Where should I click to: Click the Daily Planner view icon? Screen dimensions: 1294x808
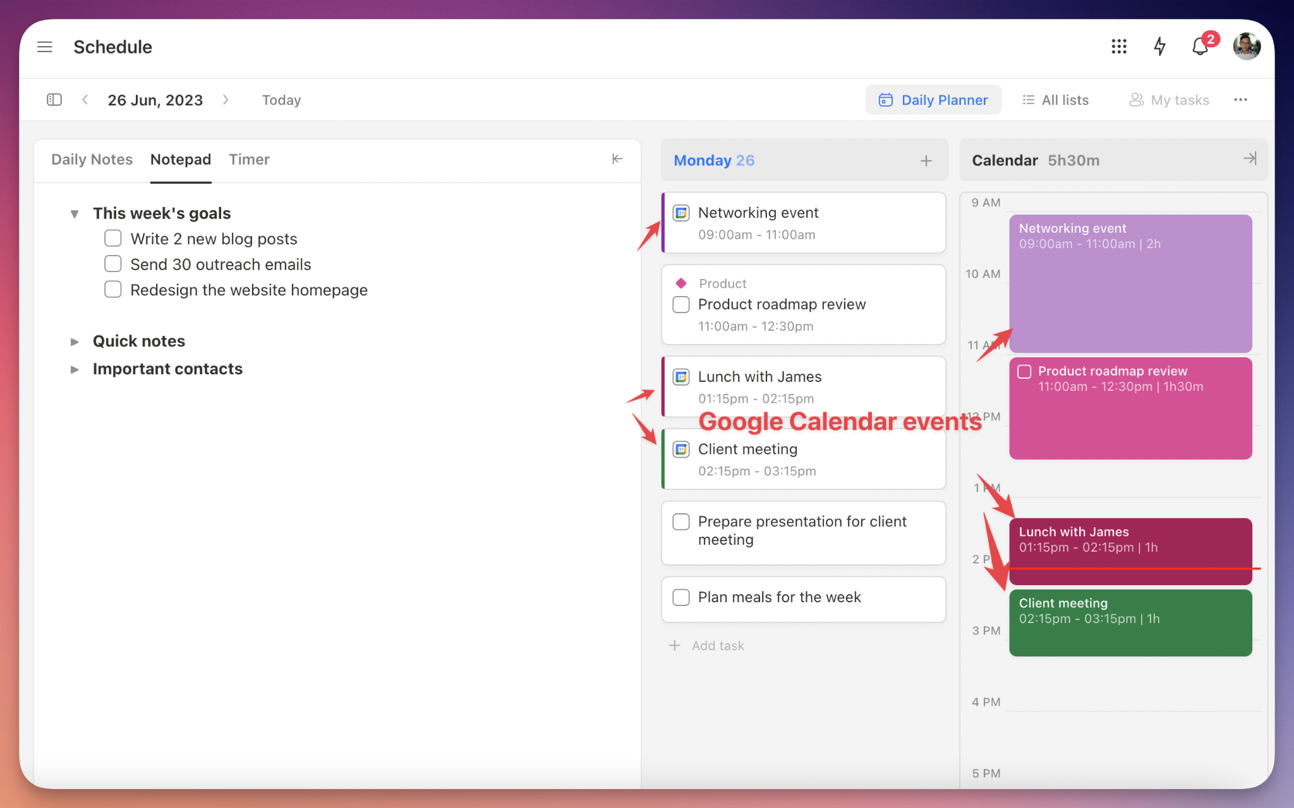[884, 100]
